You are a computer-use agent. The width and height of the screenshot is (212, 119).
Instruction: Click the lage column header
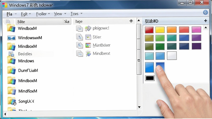point(79,21)
